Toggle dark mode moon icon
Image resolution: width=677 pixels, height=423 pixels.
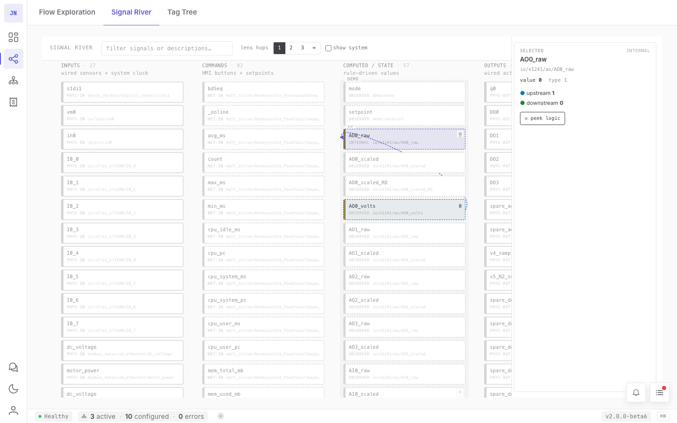[x=13, y=389]
